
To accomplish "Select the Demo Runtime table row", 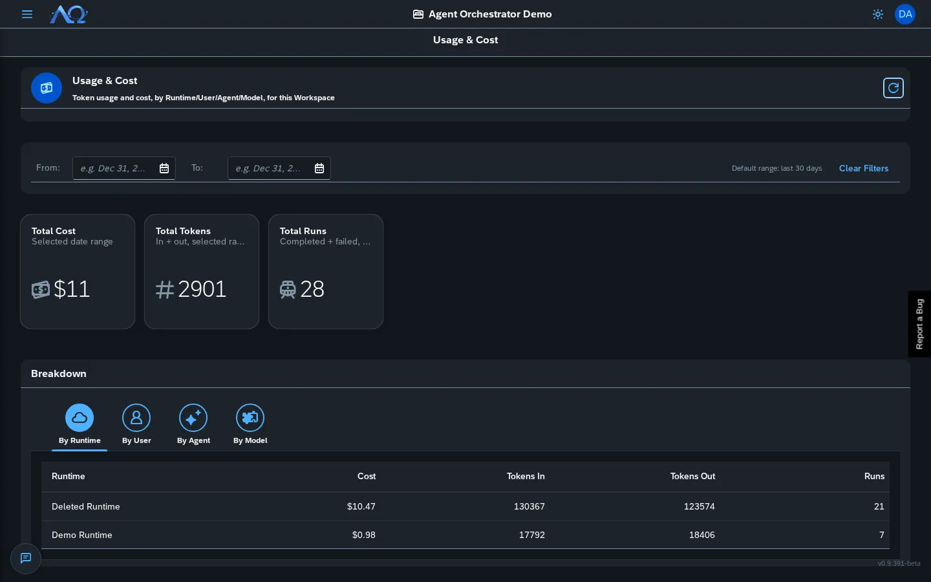I will 465,535.
